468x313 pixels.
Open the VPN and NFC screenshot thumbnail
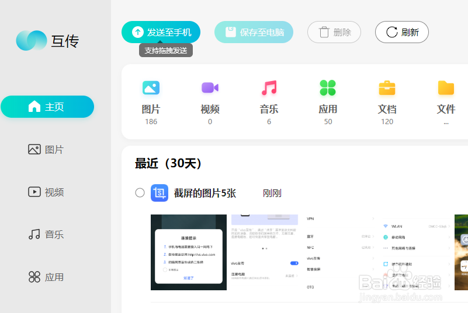coord(340,252)
